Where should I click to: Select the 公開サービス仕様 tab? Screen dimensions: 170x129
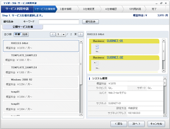23,27
